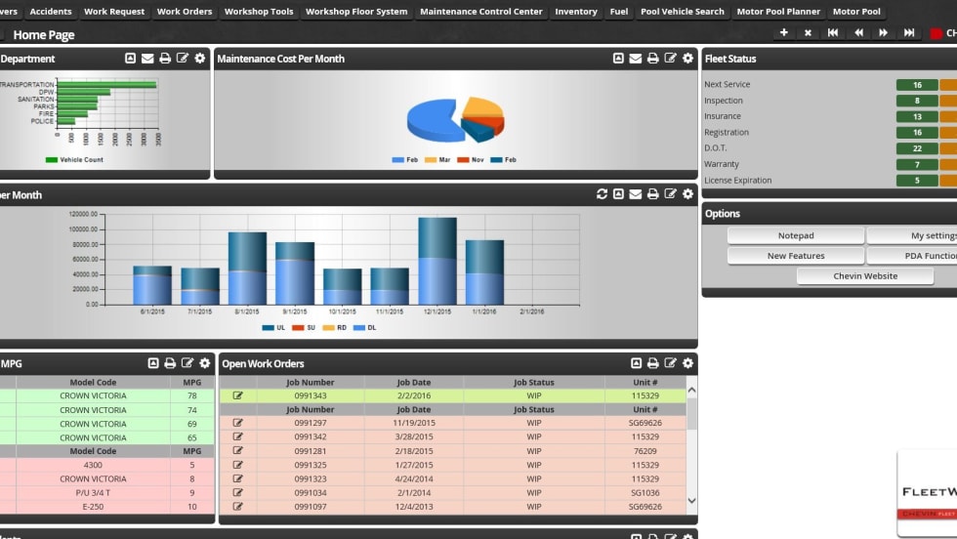
Task: Click the add (plus) button in toolbar
Action: (x=784, y=33)
